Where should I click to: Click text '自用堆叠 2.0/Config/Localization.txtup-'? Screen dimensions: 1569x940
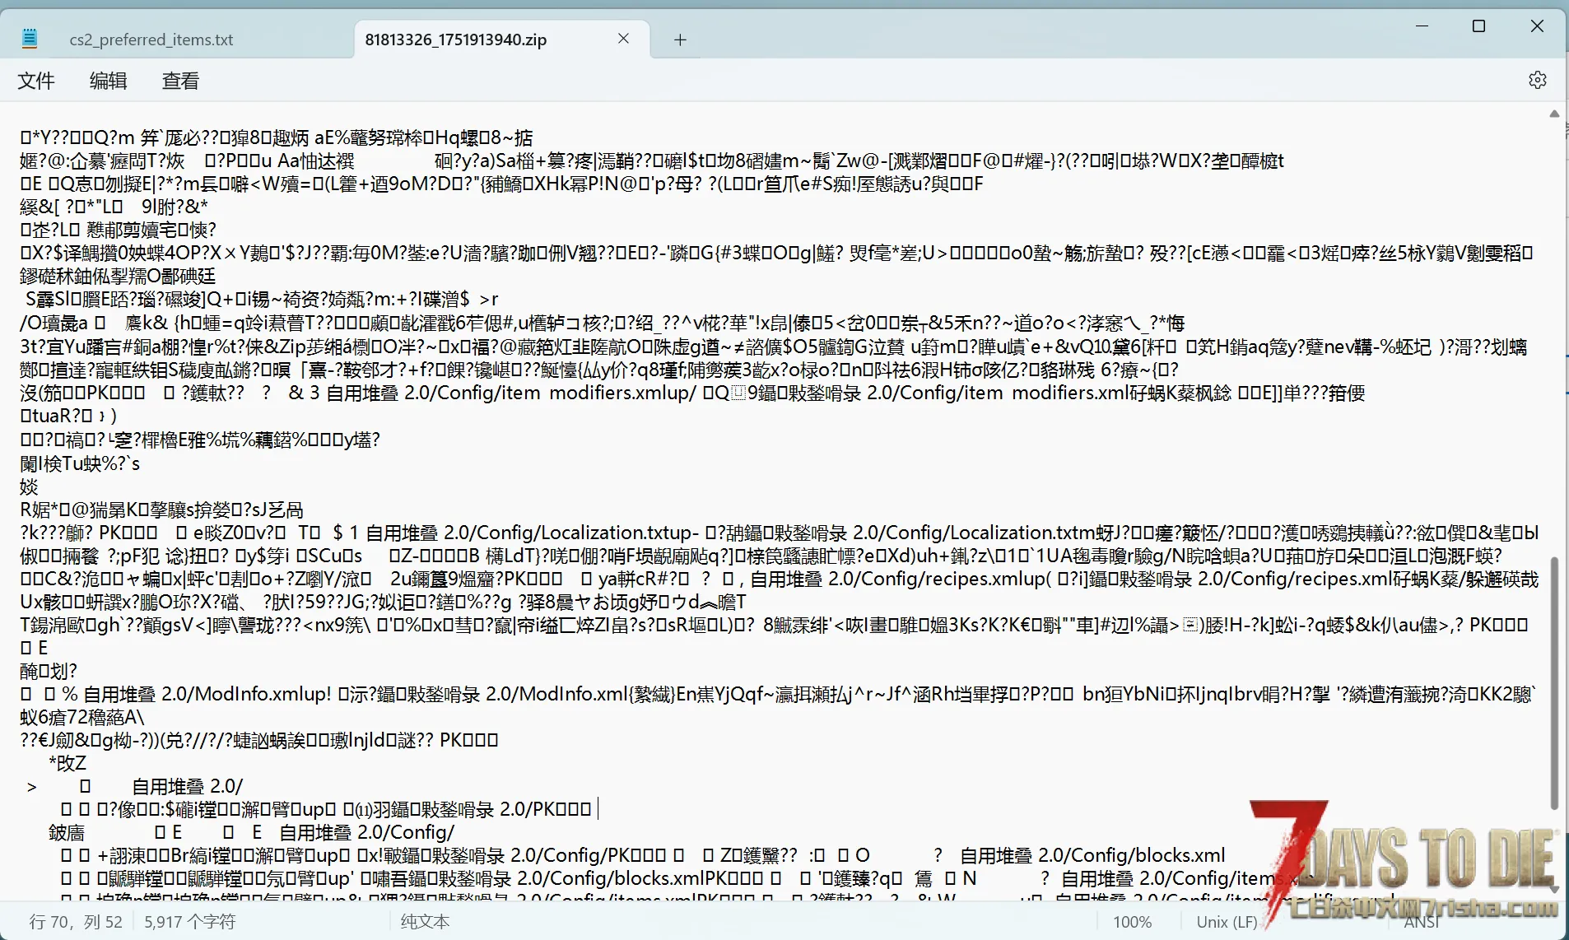point(533,533)
